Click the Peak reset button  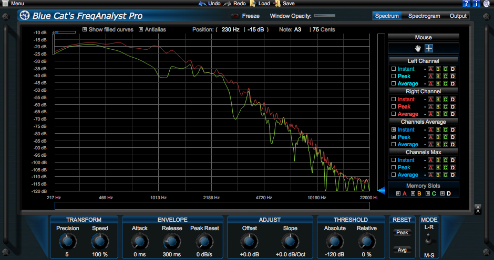402,232
